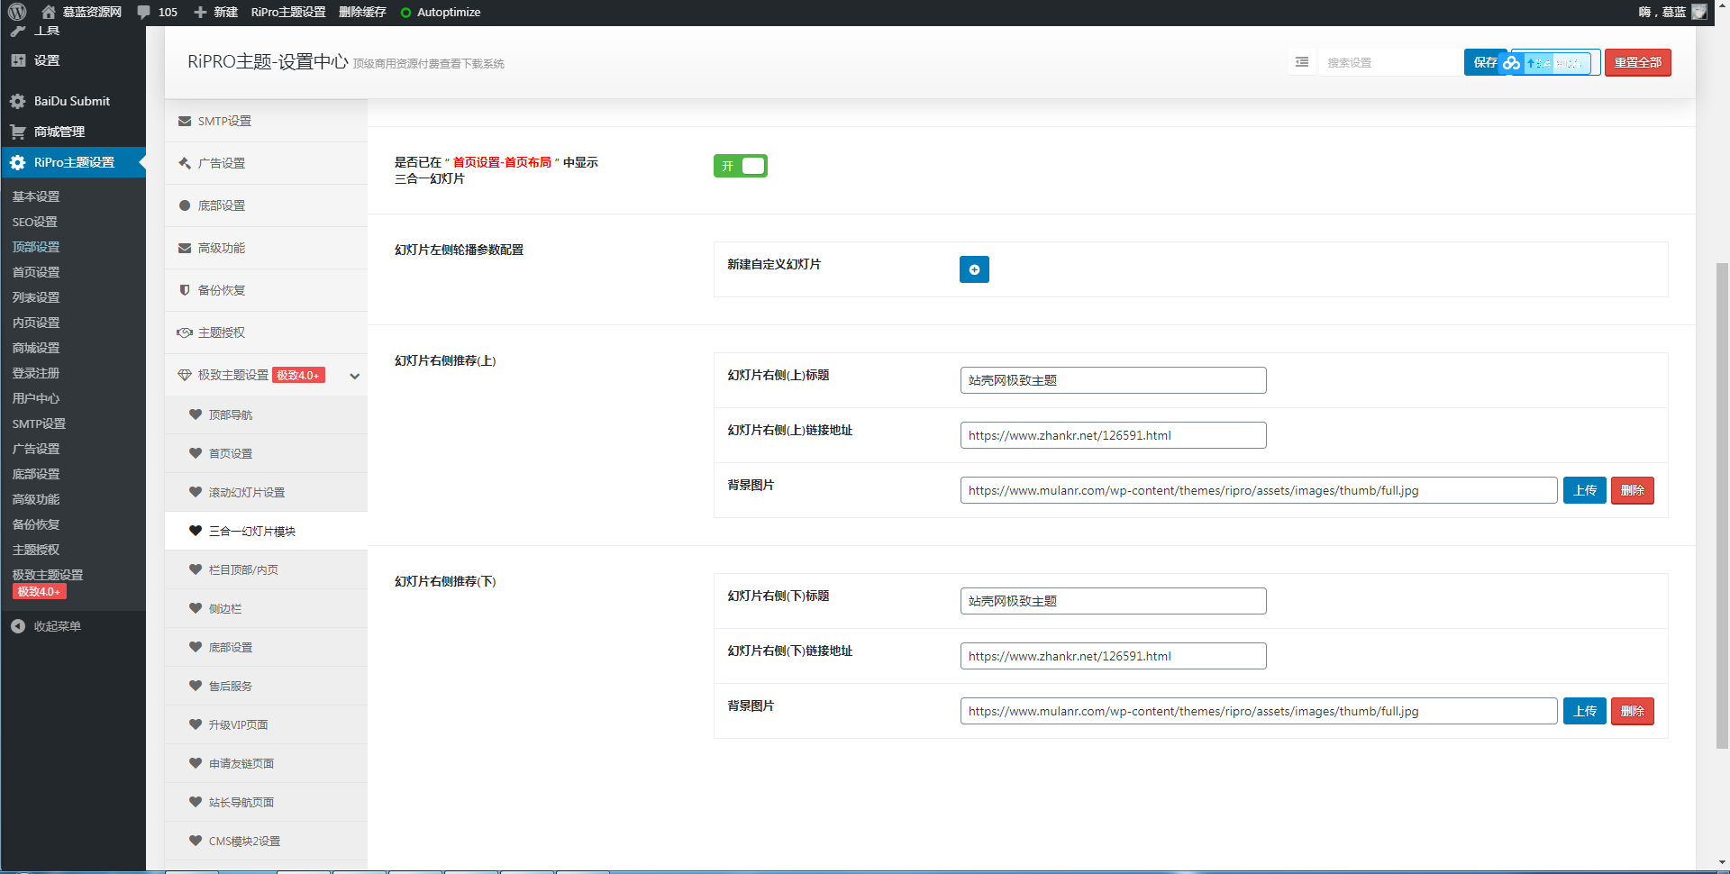Click the 首页设置-首页布局 red link text
This screenshot has width=1730, height=874.
502,162
